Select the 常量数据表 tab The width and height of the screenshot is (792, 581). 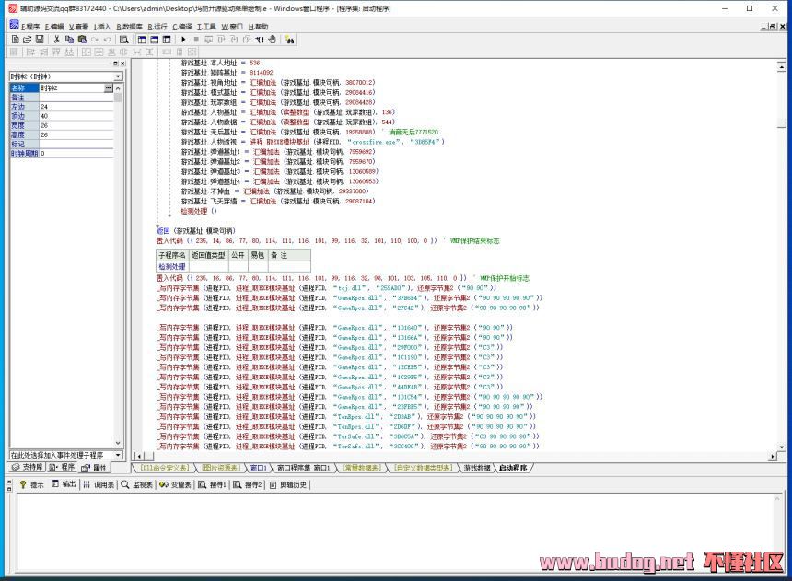361,468
